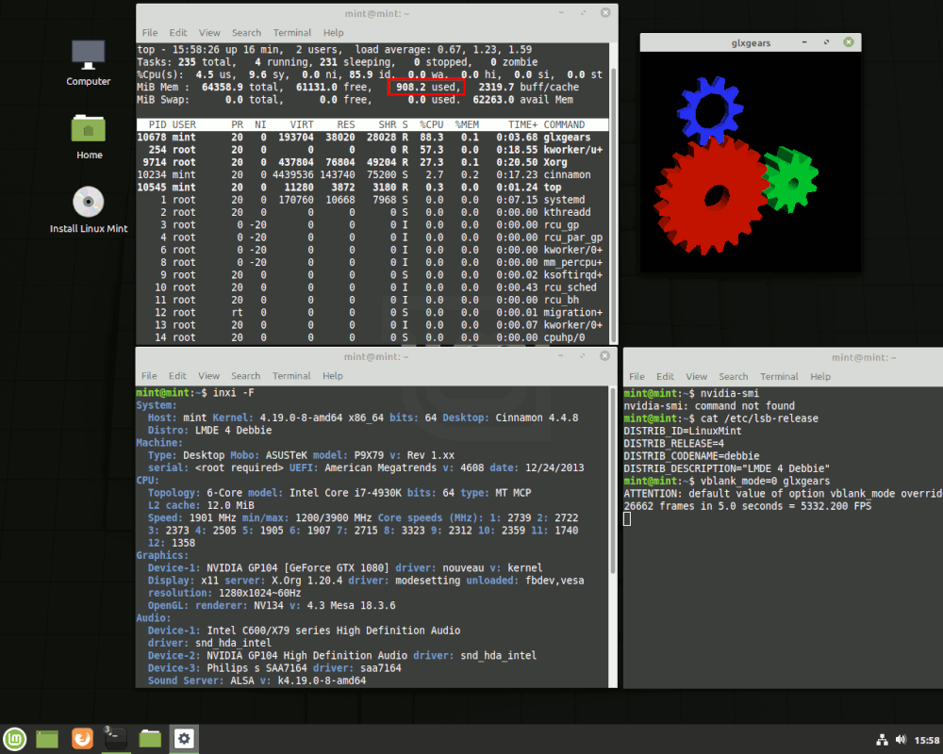Select the systemd process row in top
943x754 pixels.
372,200
